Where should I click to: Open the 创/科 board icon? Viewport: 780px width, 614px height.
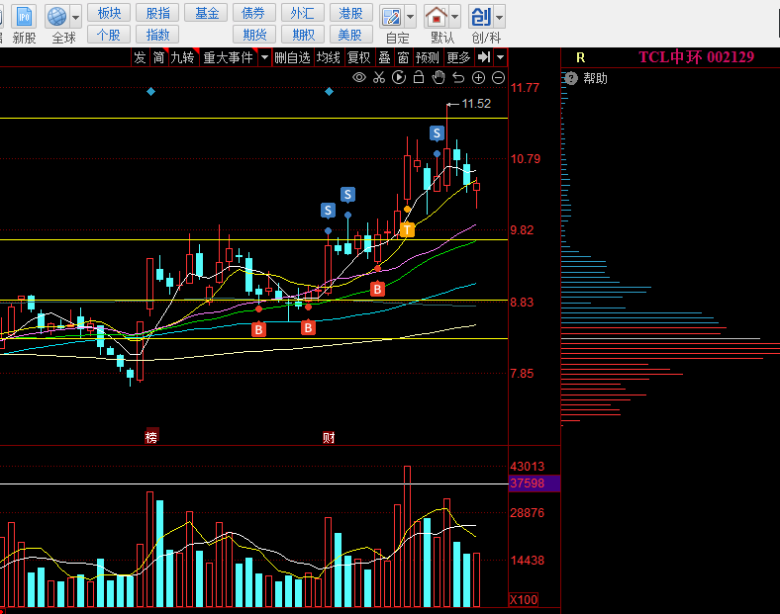point(480,17)
